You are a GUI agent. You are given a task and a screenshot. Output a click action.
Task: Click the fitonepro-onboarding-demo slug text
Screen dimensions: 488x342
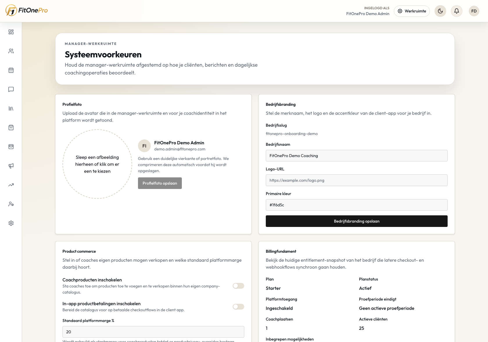click(x=292, y=134)
